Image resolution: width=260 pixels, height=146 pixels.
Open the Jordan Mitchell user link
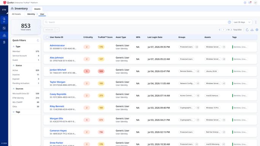click(x=58, y=70)
